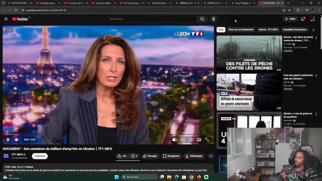Screen dimensions: 322x181
Task: Open the three-dots more actions menu under the video
Action: [211, 156]
